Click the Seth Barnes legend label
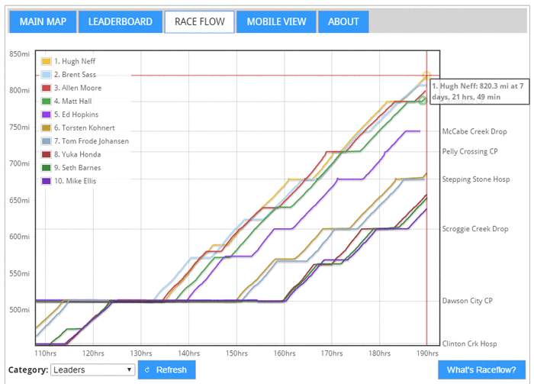Viewport: 534px width, 384px height. (79, 168)
